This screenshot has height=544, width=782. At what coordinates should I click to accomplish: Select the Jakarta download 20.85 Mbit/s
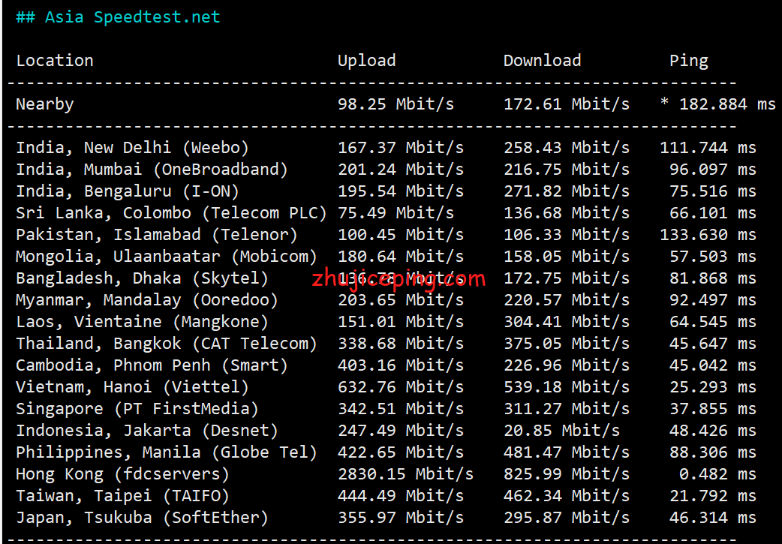[x=561, y=431]
